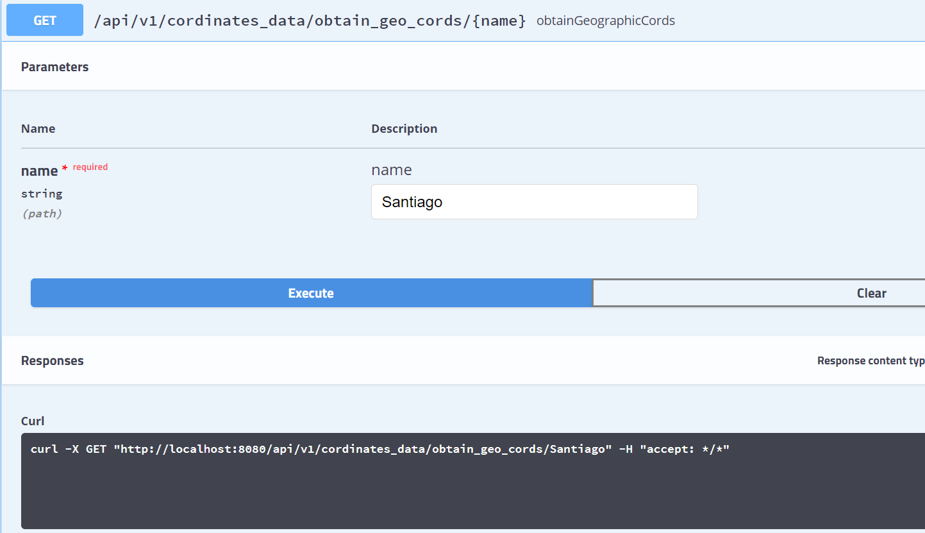Click the Parameters section header

[54, 66]
